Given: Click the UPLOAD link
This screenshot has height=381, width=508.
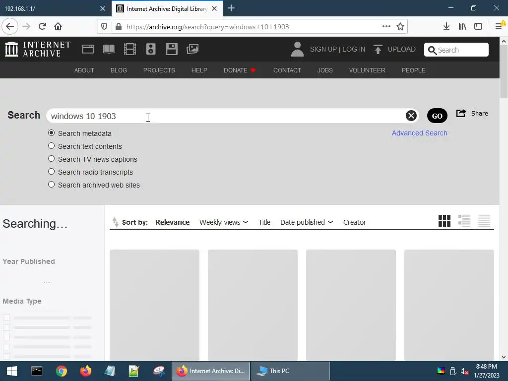Looking at the screenshot, I should click(401, 49).
